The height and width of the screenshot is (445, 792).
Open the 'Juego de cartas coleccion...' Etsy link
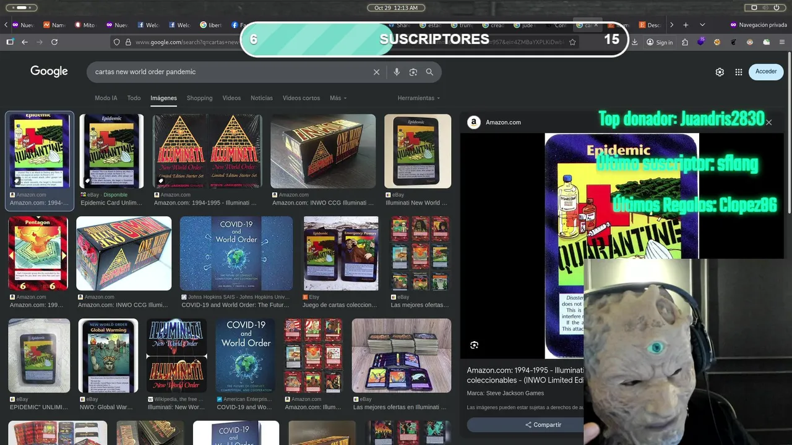point(340,305)
